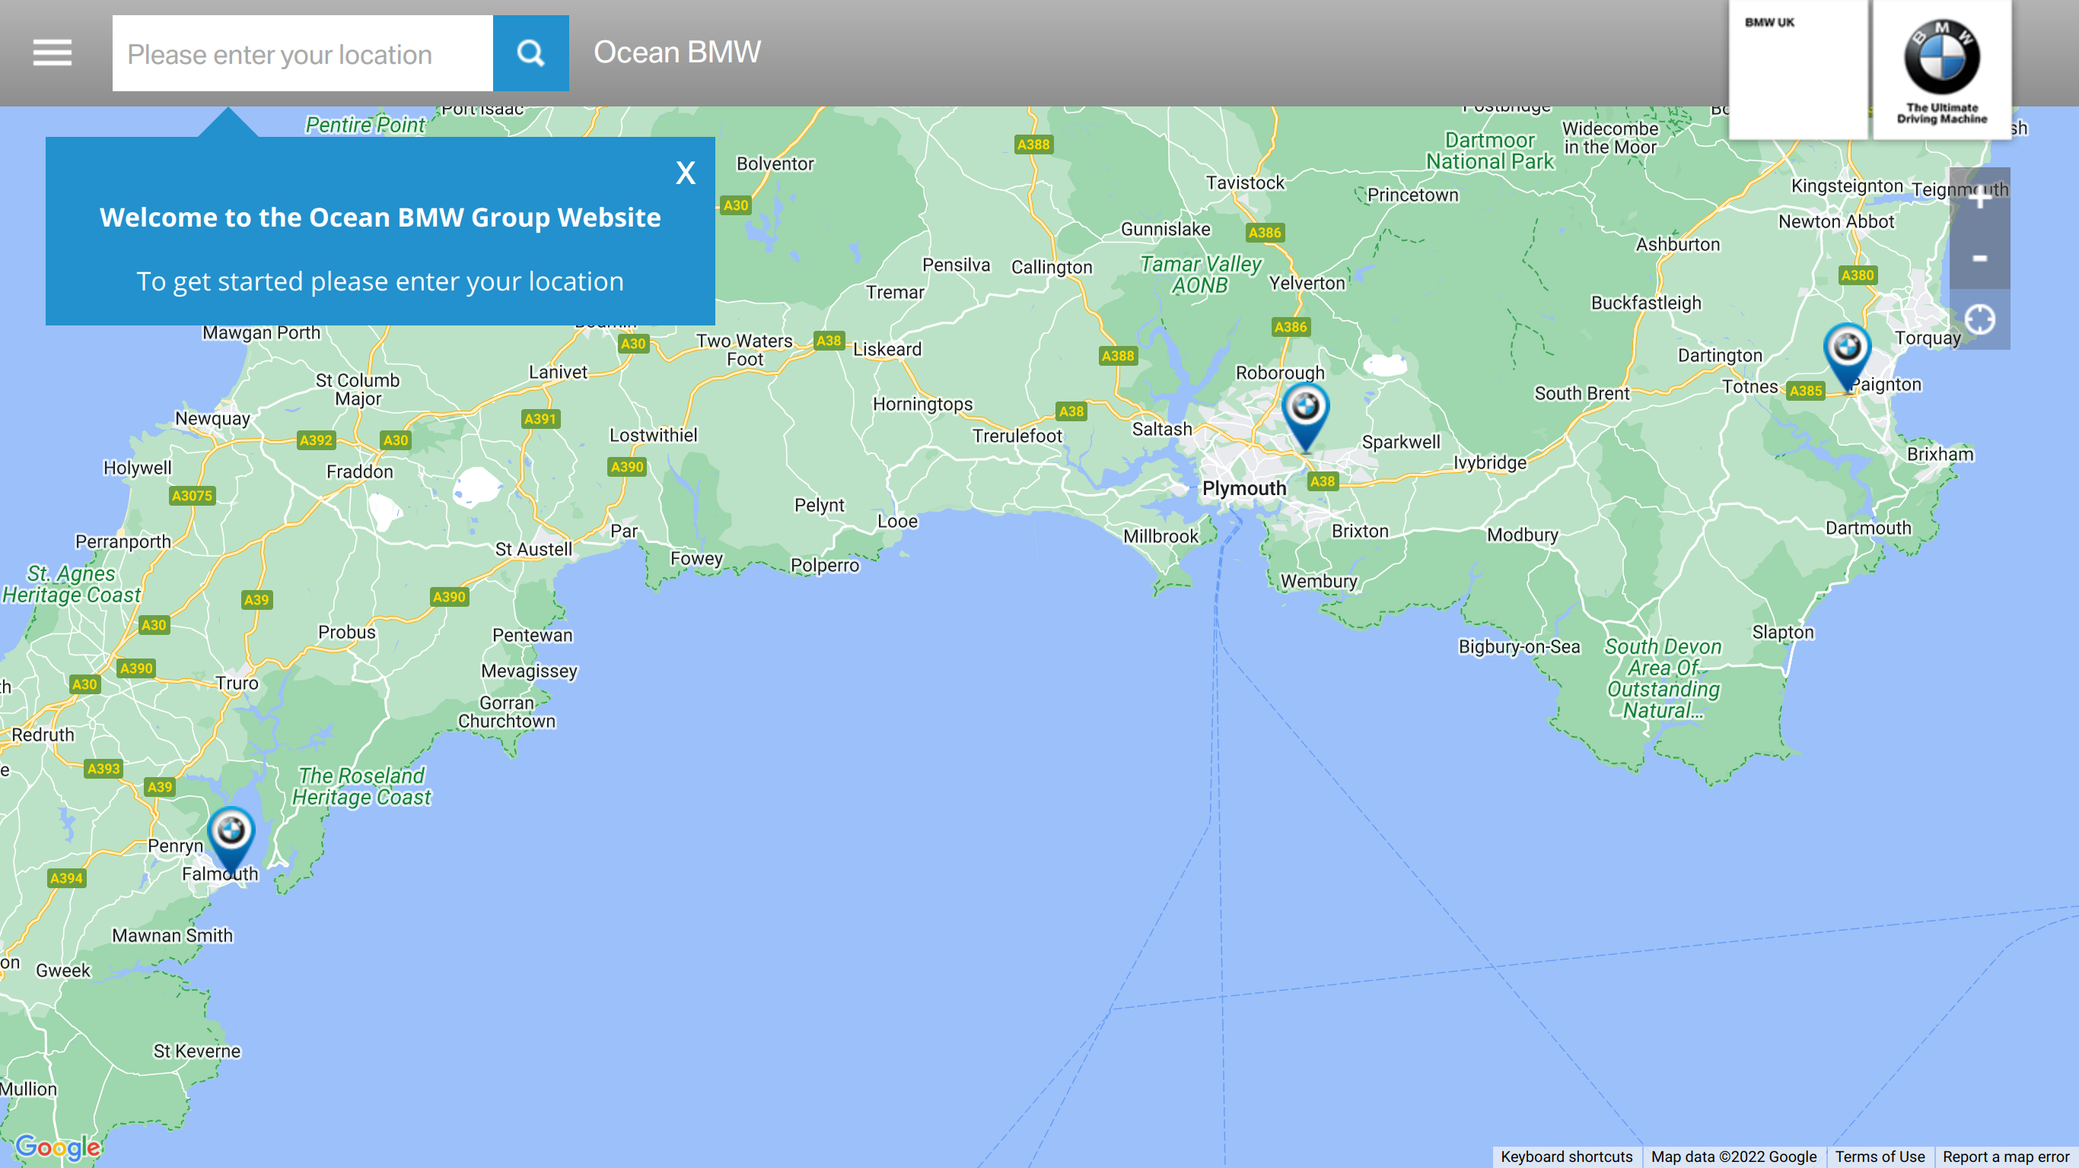Close the welcome popup
This screenshot has height=1168, width=2079.
pyautogui.click(x=685, y=173)
